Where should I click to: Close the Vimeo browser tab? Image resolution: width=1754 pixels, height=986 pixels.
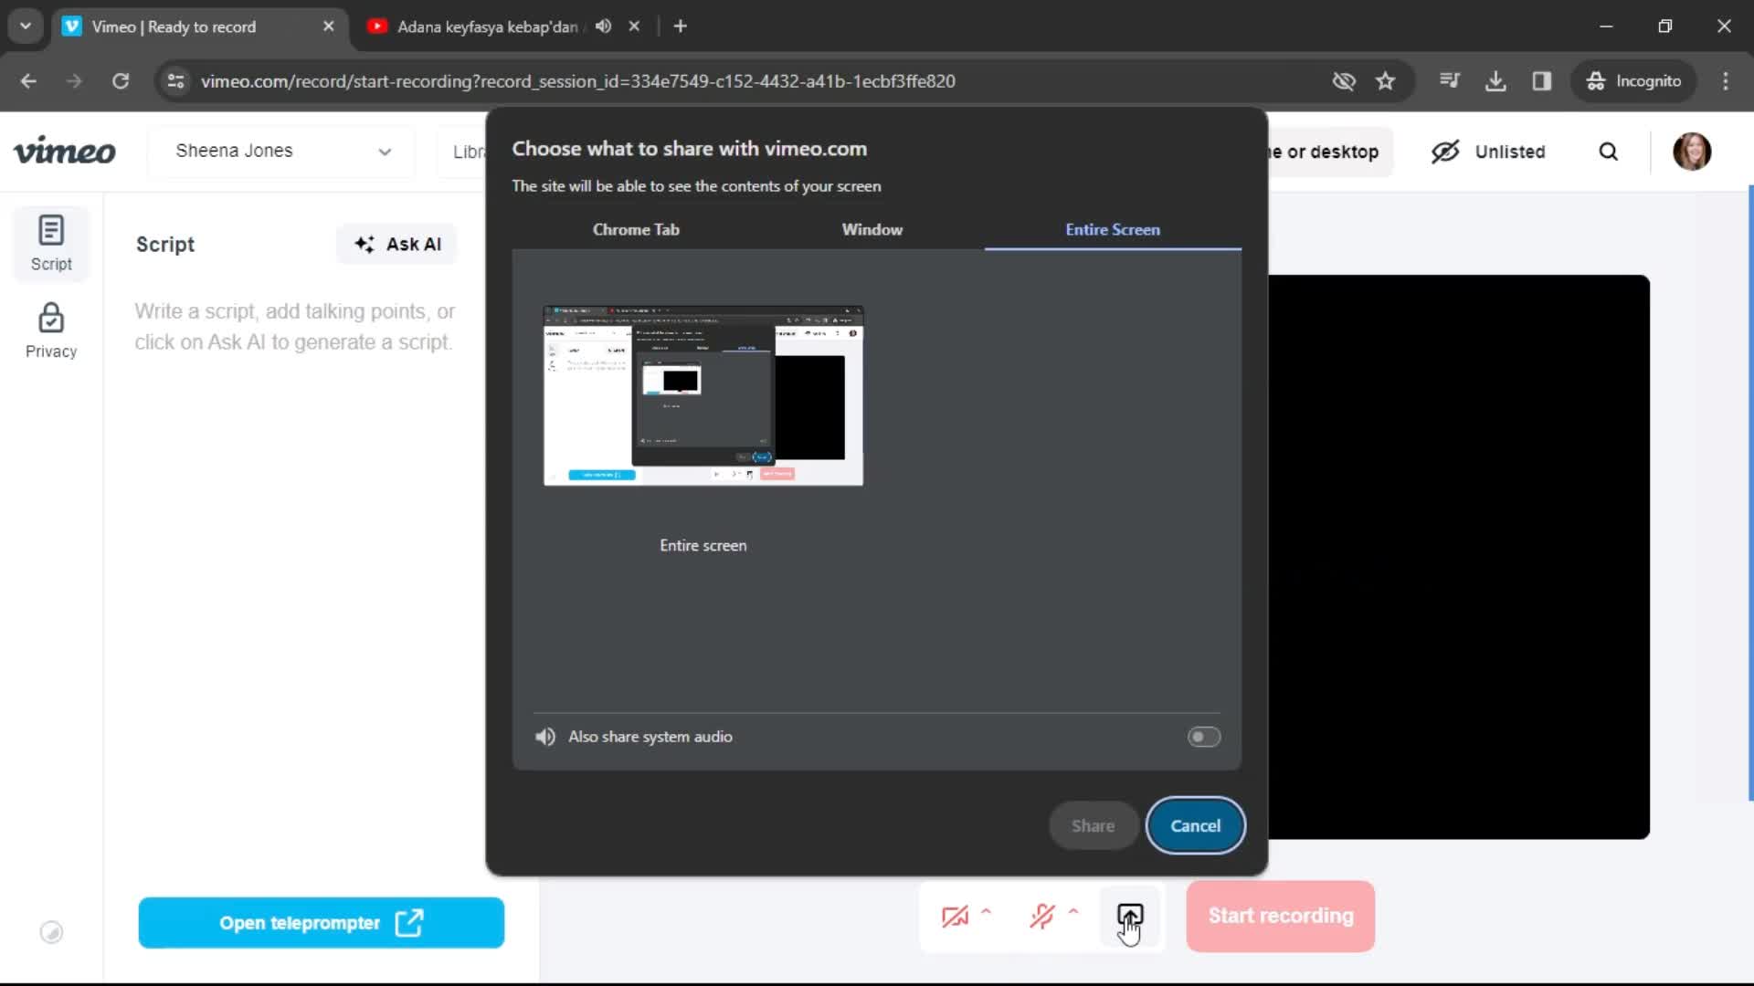tap(329, 26)
